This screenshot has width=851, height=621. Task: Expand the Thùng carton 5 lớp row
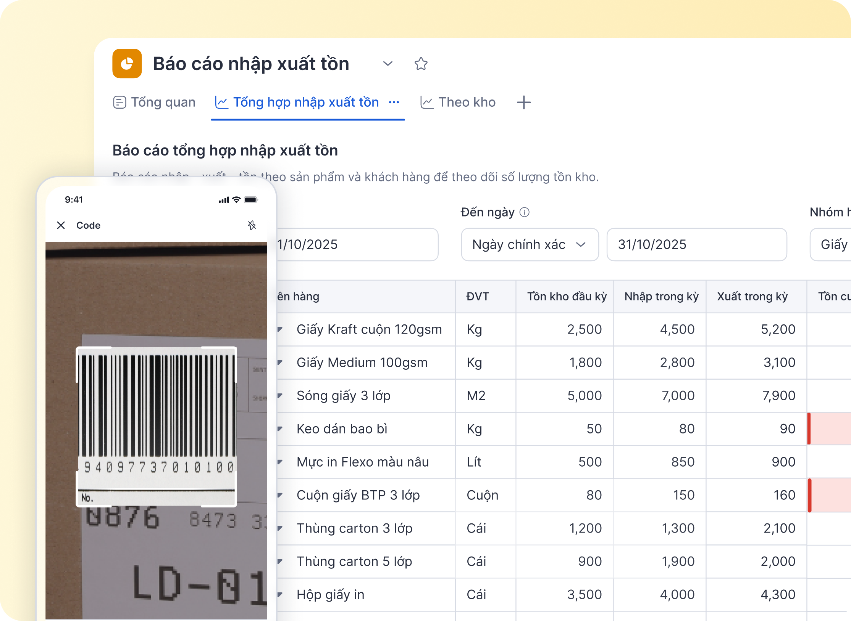pos(280,561)
